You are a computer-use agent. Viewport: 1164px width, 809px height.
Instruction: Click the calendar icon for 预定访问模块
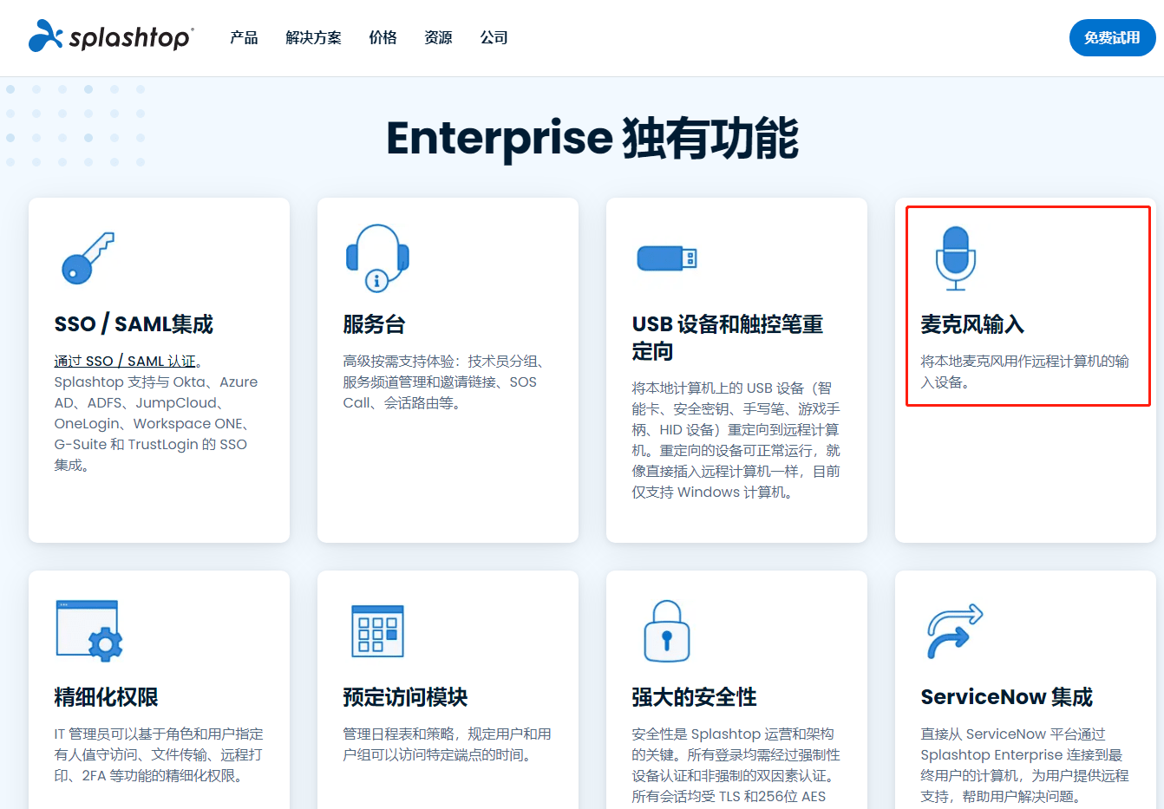point(377,630)
